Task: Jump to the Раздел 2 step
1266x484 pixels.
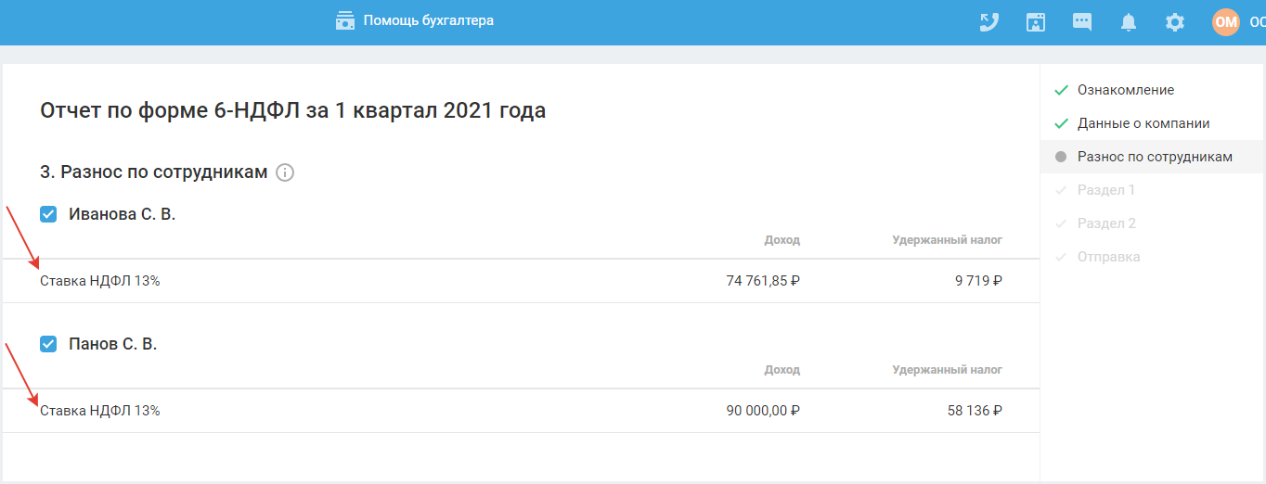Action: pos(1106,223)
